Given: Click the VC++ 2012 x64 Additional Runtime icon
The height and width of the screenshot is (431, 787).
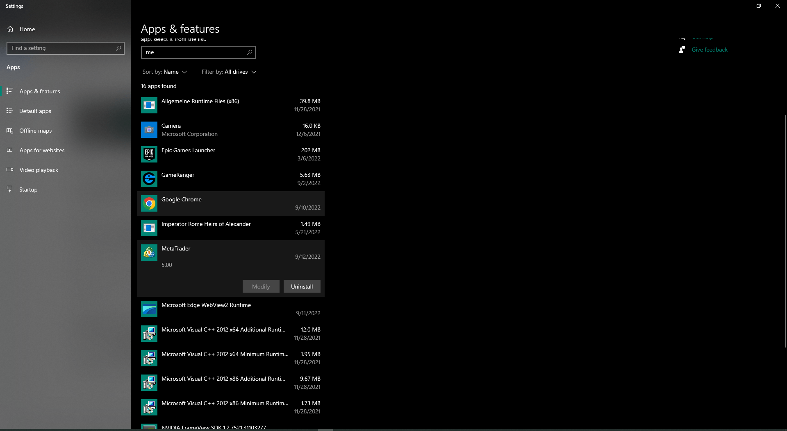Looking at the screenshot, I should coord(149,334).
